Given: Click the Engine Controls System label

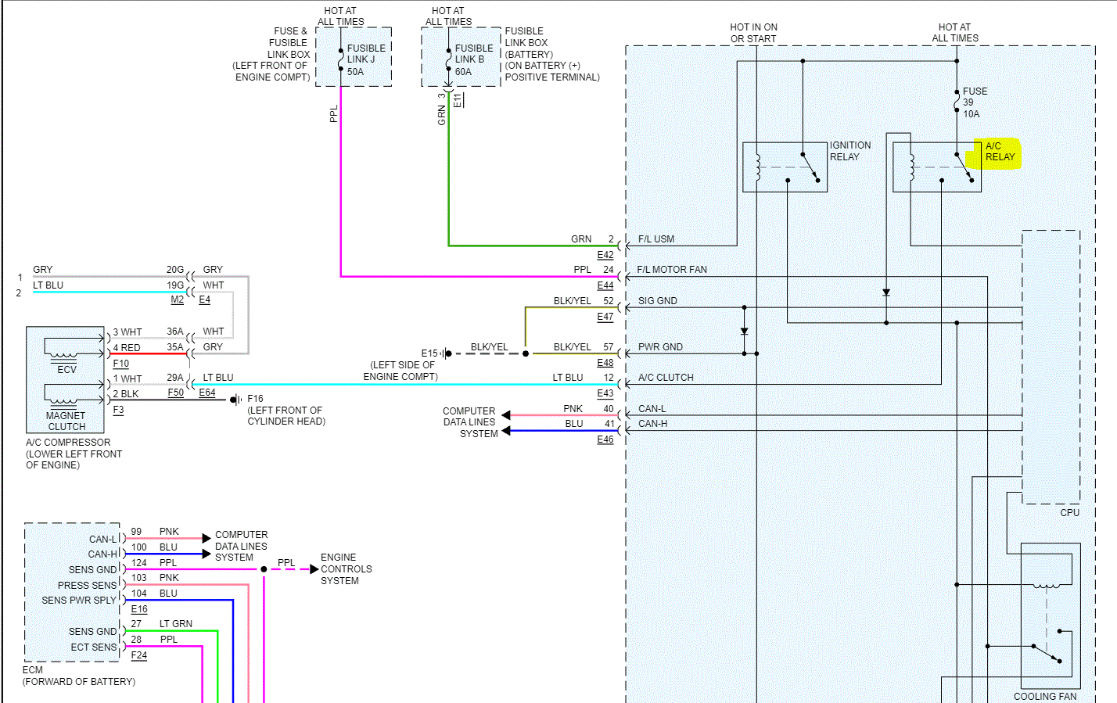Looking at the screenshot, I should (x=344, y=568).
